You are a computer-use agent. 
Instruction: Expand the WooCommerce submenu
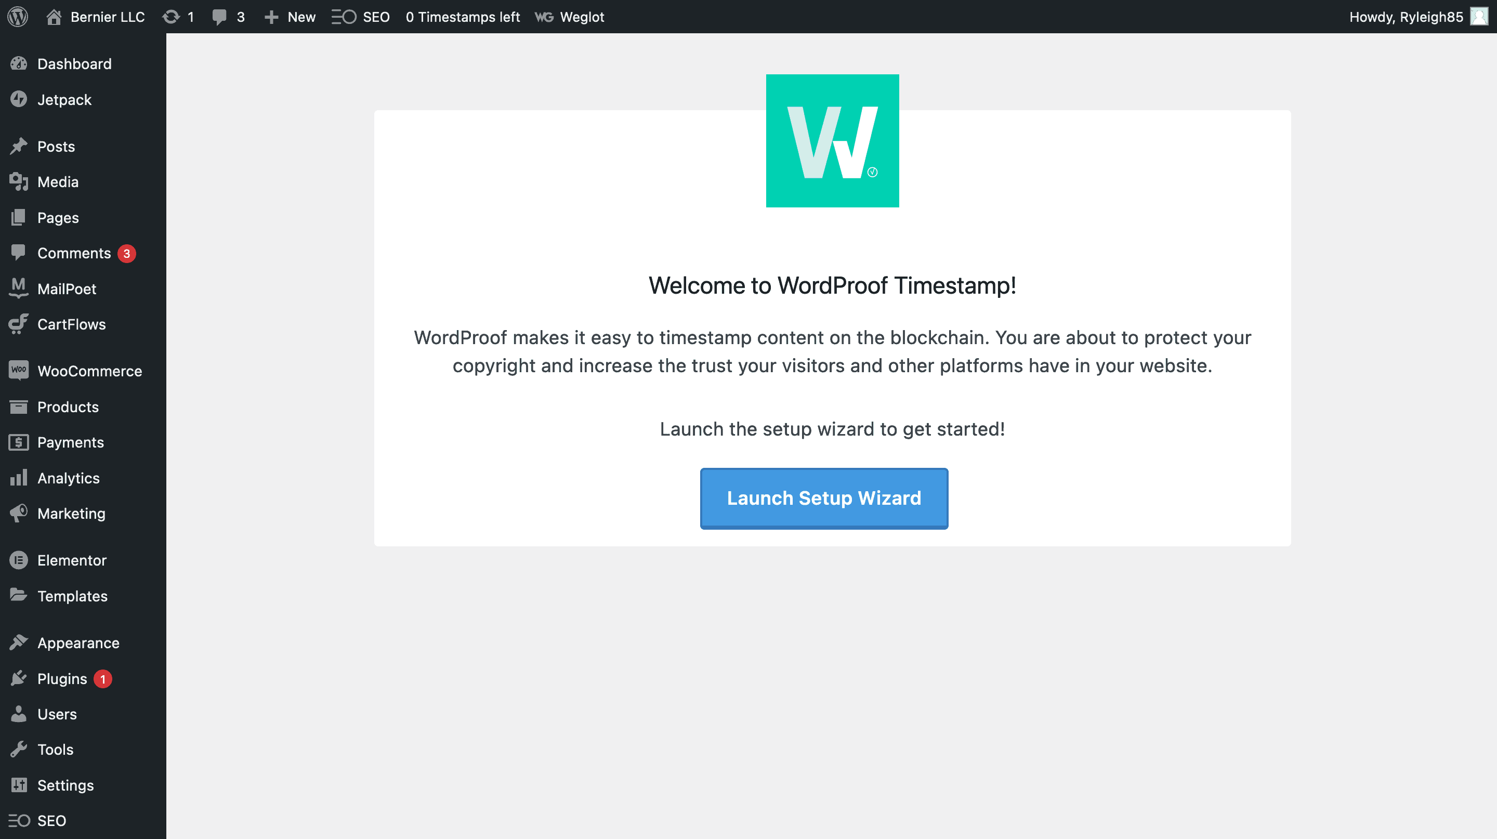(x=89, y=370)
